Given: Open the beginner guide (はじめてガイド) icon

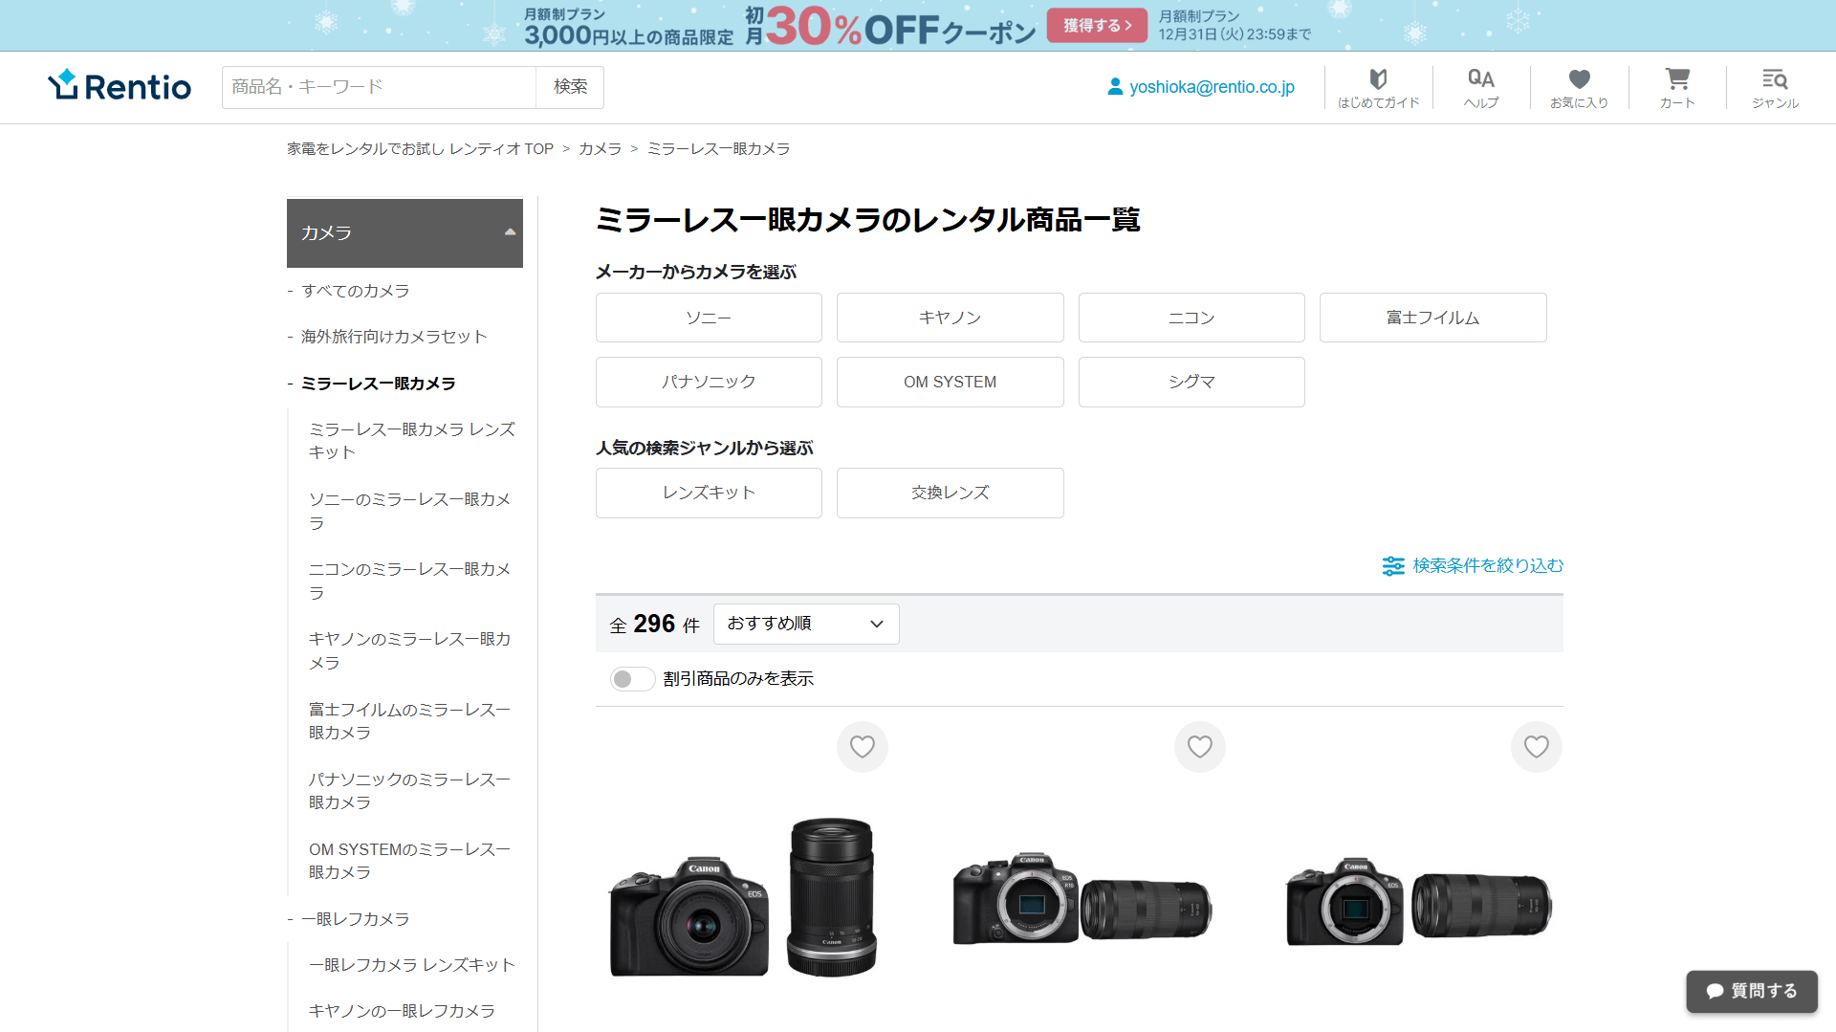Looking at the screenshot, I should pos(1378,87).
